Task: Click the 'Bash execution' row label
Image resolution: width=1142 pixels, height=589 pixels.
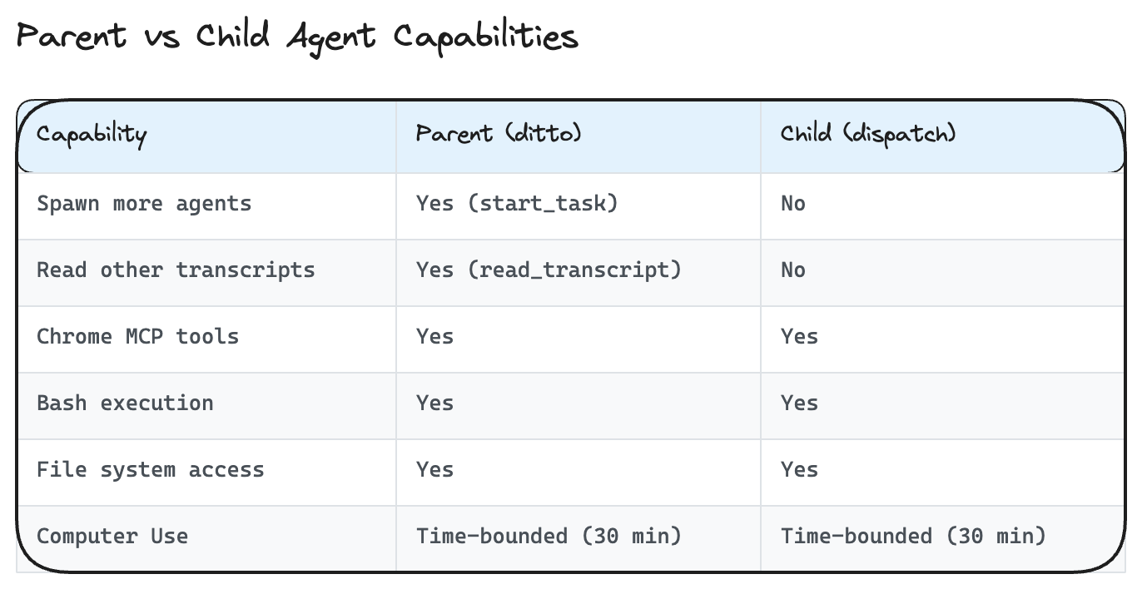Action: click(125, 403)
